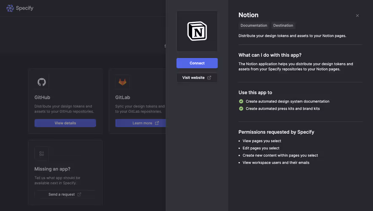This screenshot has width=373, height=211.
Task: Close the Notion details panel
Action: pos(357,16)
